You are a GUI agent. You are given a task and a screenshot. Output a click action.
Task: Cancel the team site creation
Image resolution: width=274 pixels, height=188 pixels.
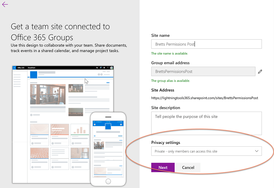[x=188, y=167]
